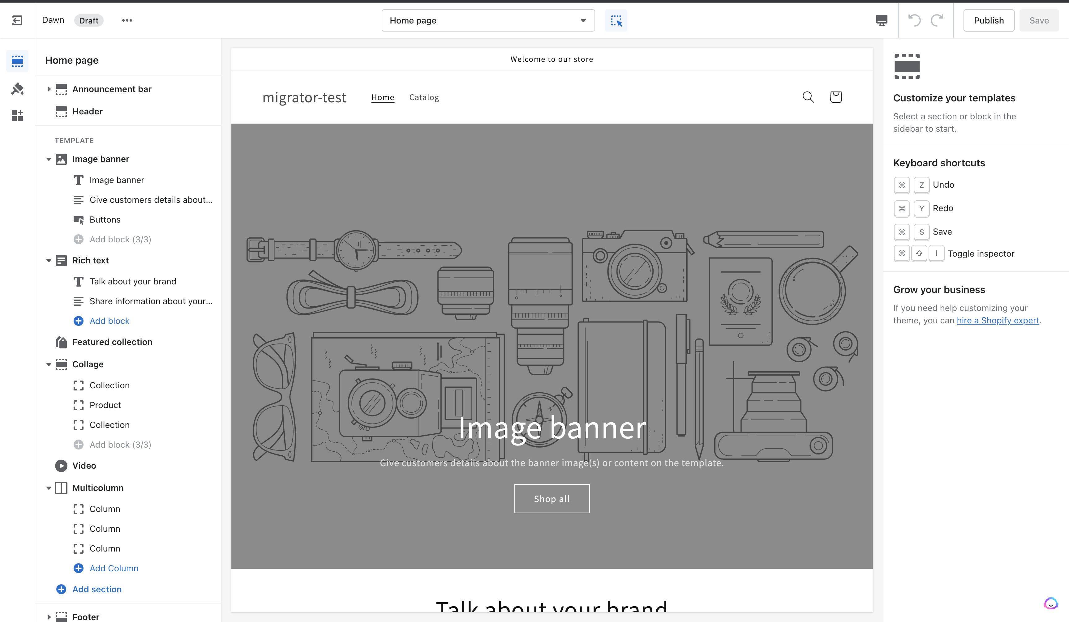This screenshot has height=622, width=1069.
Task: Open the App embeds panel
Action: click(17, 115)
